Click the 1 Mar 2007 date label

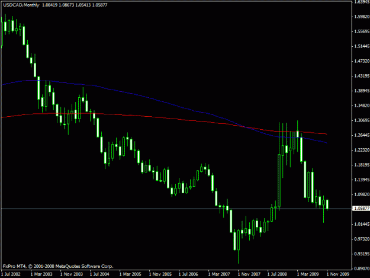[x=219, y=274]
